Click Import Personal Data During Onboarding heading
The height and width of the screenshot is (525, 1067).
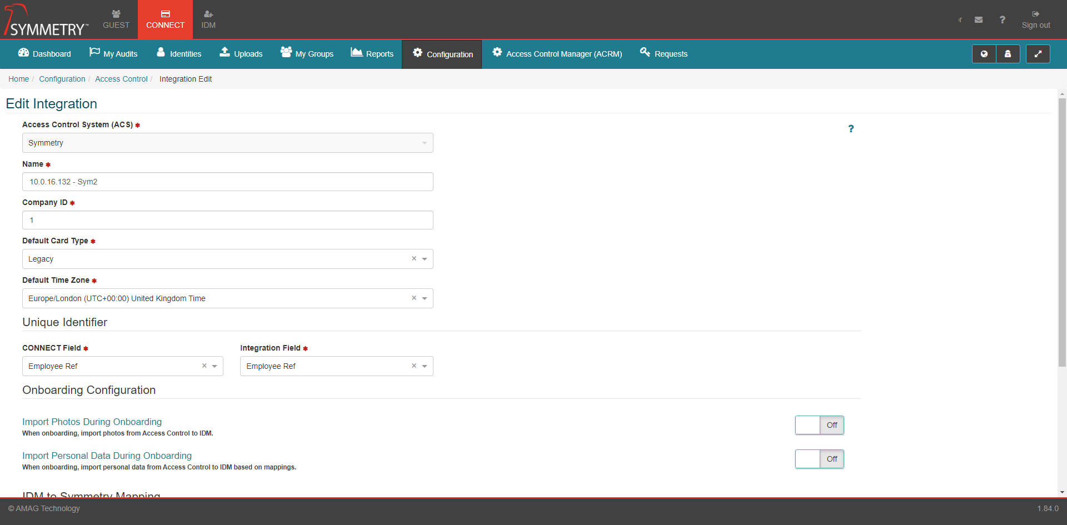[107, 456]
